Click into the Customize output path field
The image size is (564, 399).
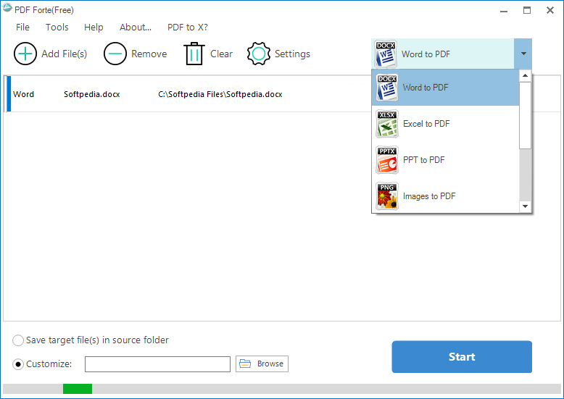157,364
